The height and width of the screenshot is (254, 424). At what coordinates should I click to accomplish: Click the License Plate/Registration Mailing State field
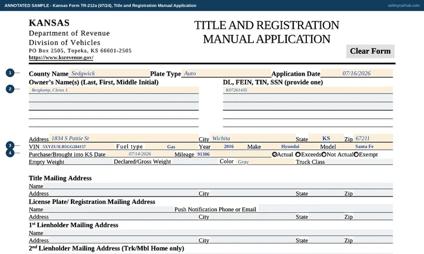[326, 217]
